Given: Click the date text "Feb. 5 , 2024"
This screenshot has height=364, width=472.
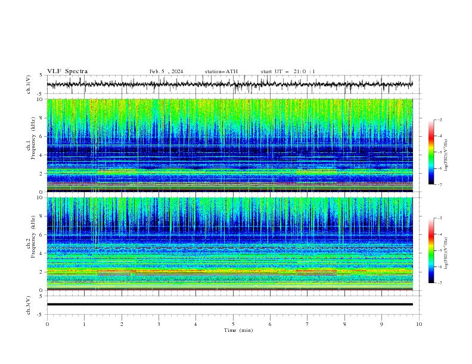Looking at the screenshot, I should click(x=166, y=71).
